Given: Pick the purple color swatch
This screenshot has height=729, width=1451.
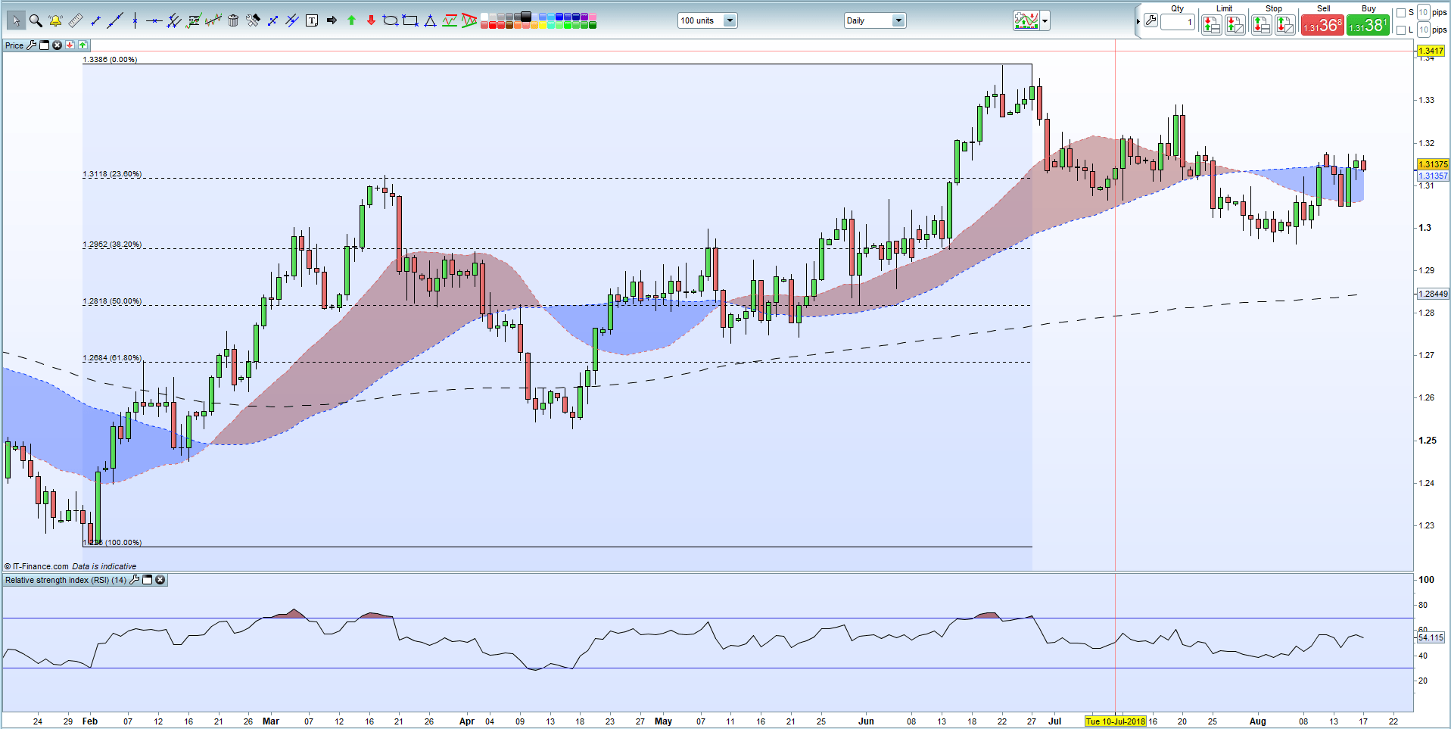Looking at the screenshot, I should (x=584, y=17).
